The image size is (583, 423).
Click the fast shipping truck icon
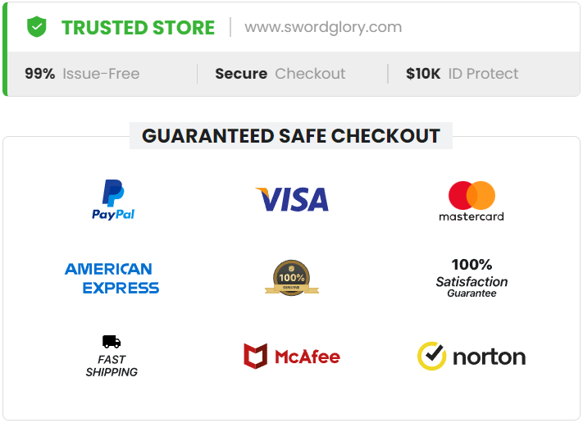click(112, 342)
